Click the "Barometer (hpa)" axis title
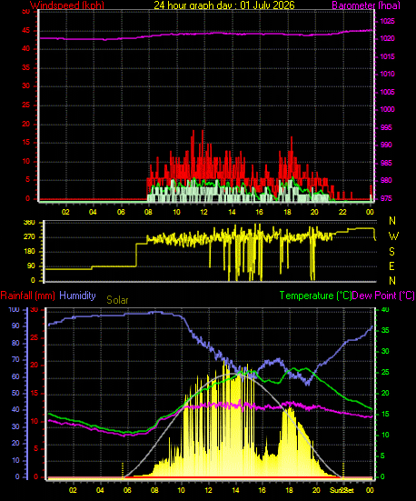Screen dimensions: 416x501 (x=366, y=5)
